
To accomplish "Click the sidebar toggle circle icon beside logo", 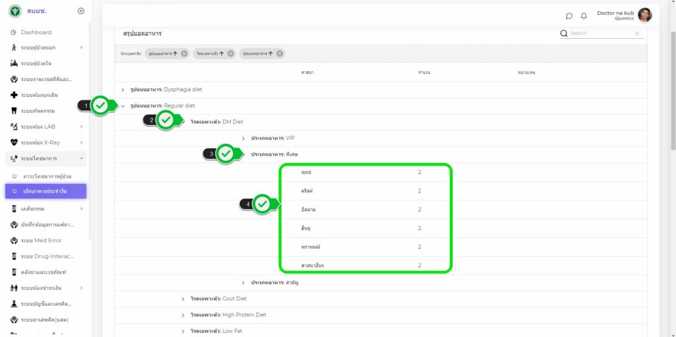I will tap(81, 11).
